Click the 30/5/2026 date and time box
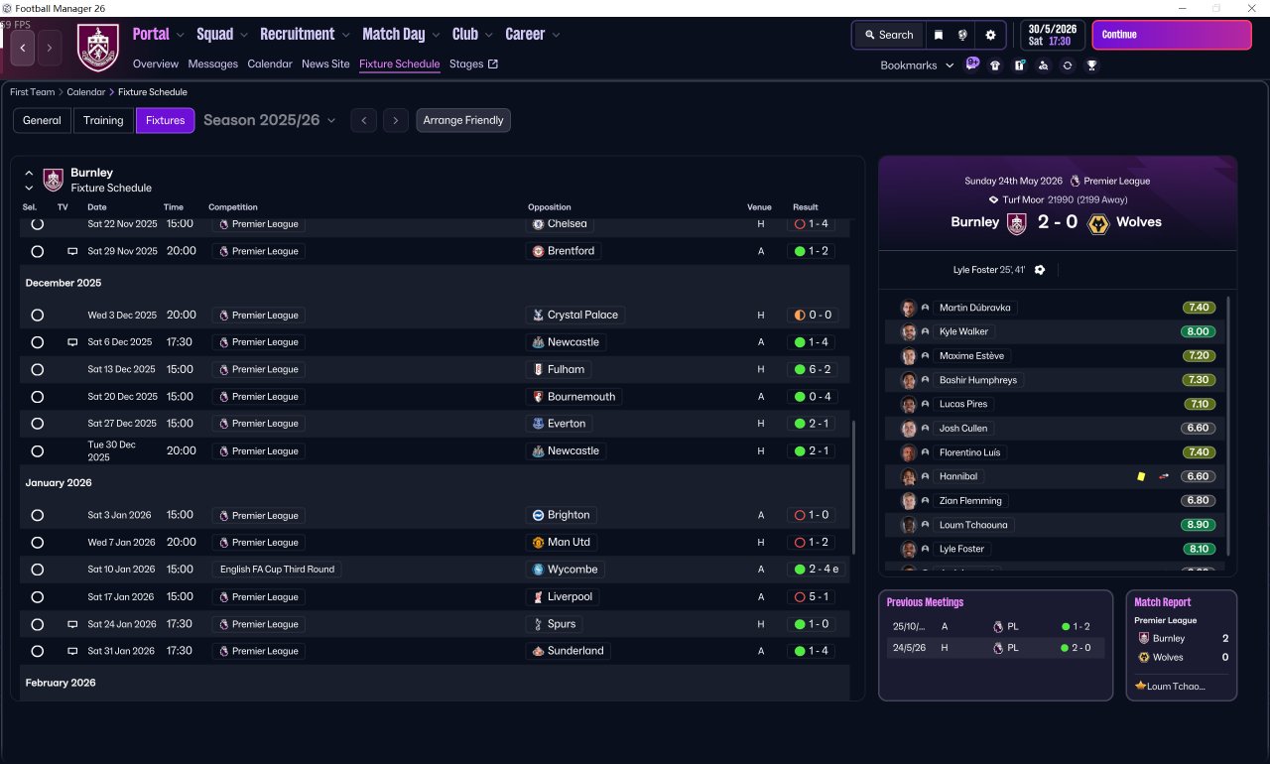The image size is (1270, 764). (x=1053, y=35)
